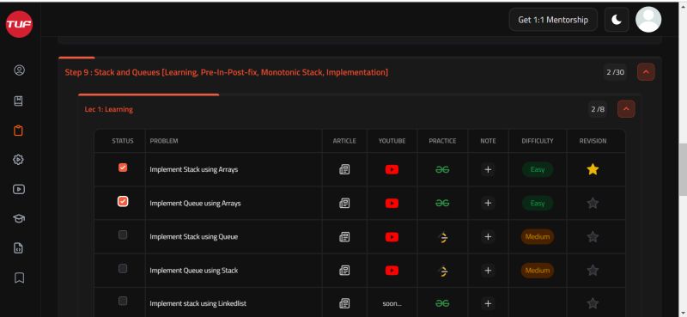Screen dimensions: 687x317
Task: Click the Medium badge for Implement Stack using Queue
Action: (x=538, y=237)
